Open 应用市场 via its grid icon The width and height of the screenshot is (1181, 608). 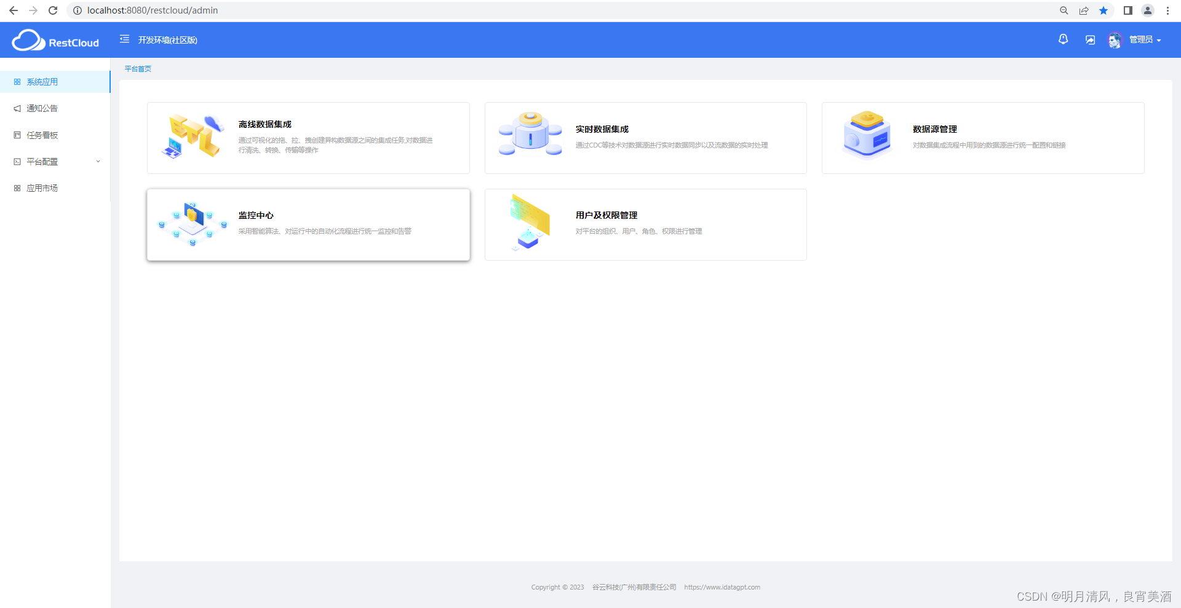tap(17, 188)
